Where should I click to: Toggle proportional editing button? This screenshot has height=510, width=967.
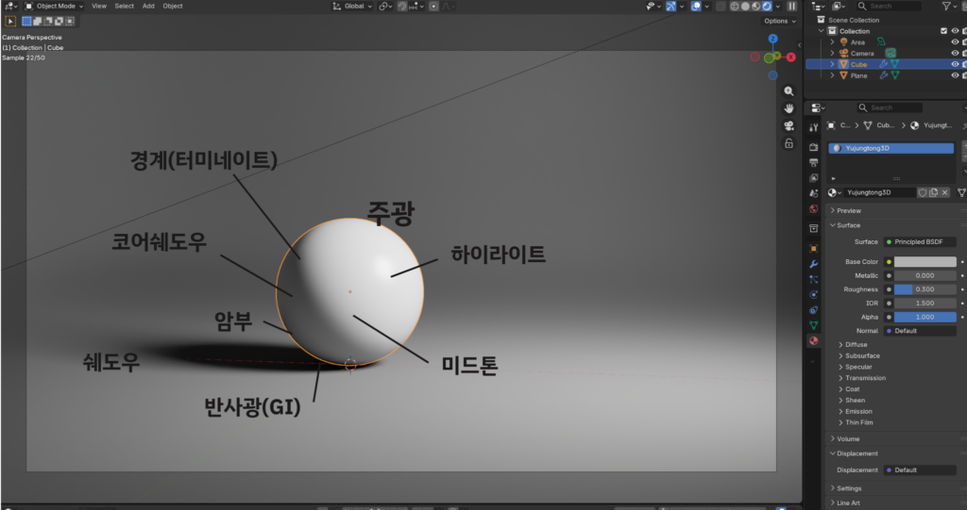pyautogui.click(x=433, y=7)
